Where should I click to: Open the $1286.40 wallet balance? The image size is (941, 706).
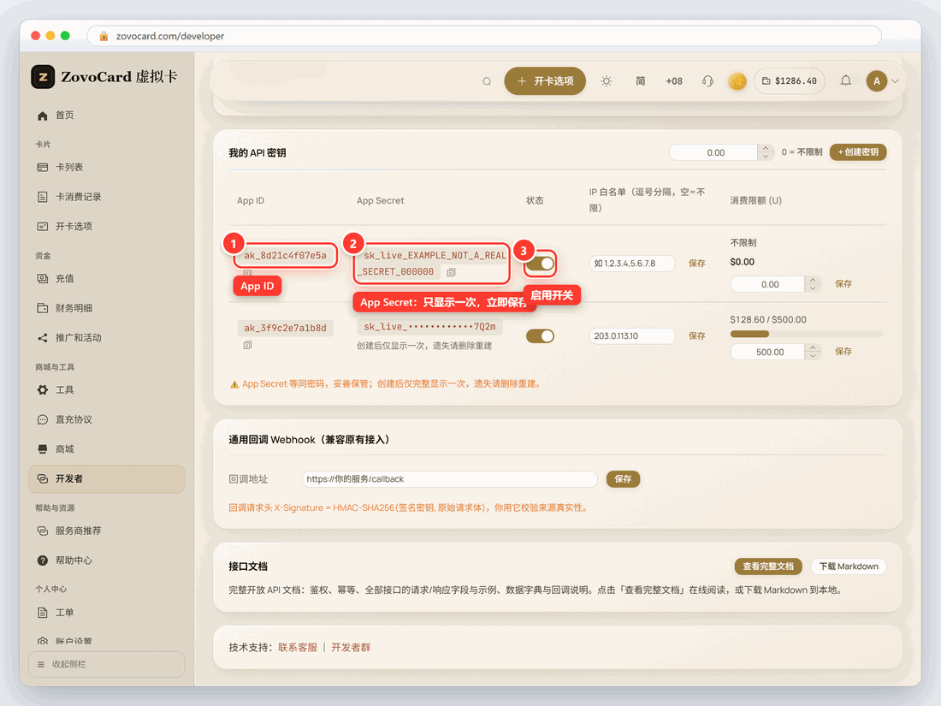coord(790,81)
